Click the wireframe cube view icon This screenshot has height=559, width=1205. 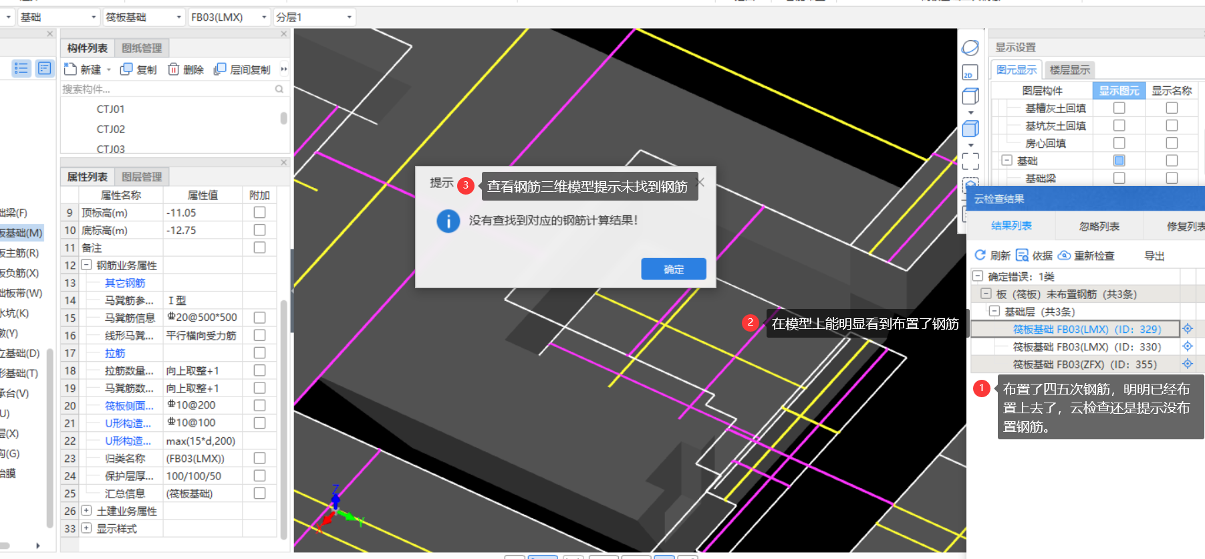pos(970,96)
